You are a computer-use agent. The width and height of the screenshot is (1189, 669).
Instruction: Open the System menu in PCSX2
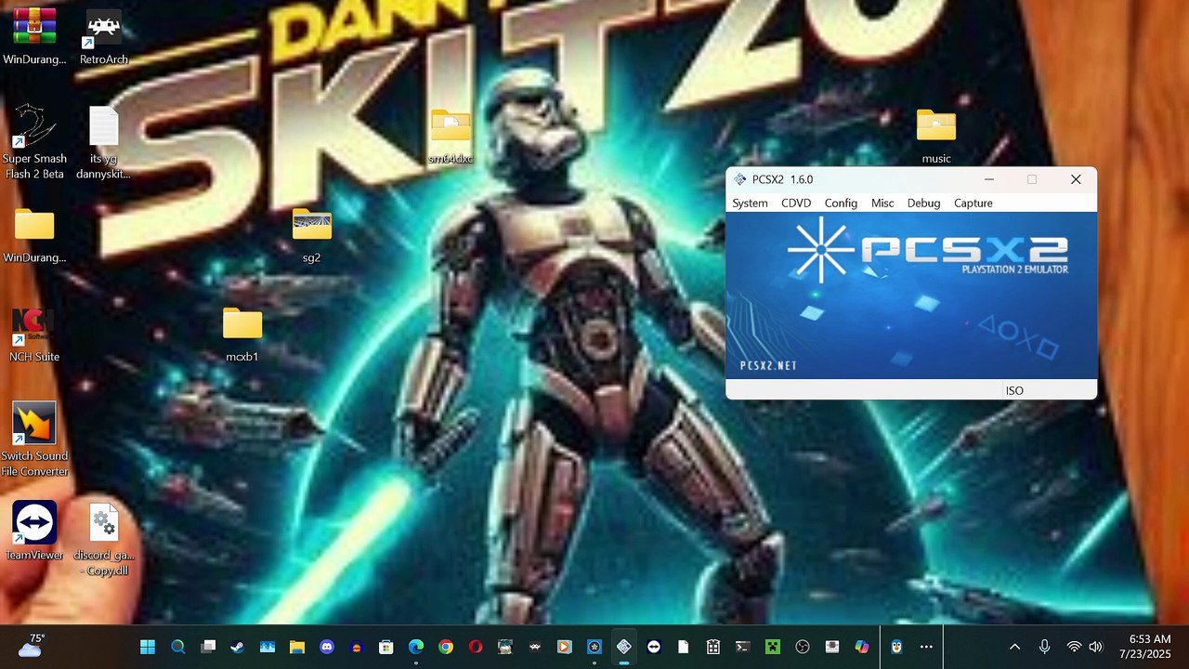tap(750, 203)
